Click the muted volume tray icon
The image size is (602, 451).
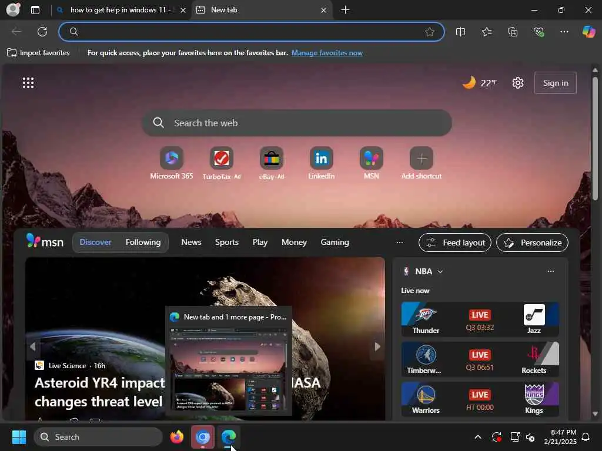coord(531,437)
